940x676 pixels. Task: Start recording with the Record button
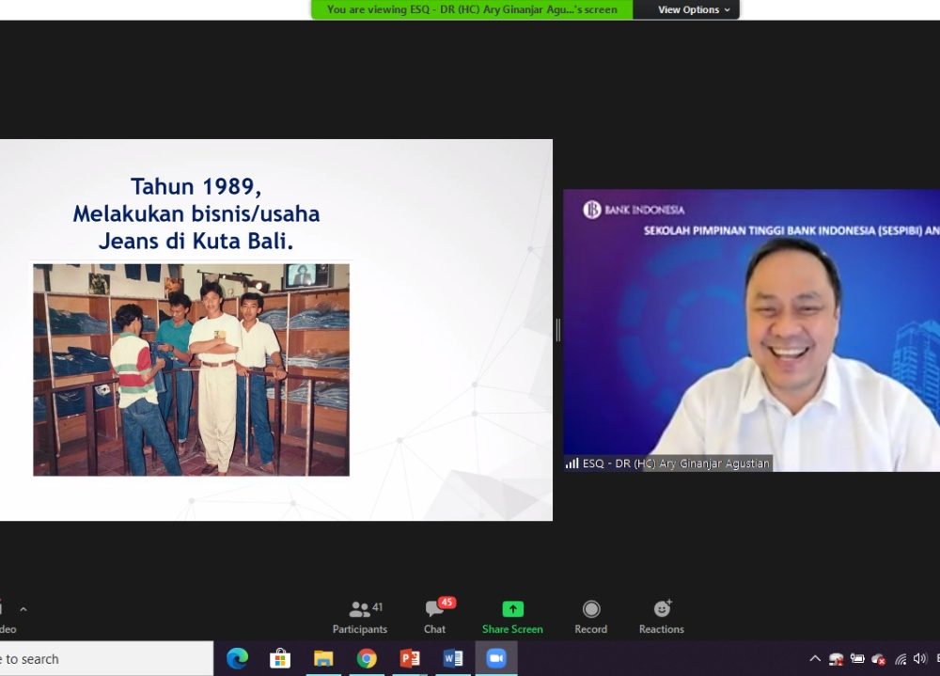point(590,617)
